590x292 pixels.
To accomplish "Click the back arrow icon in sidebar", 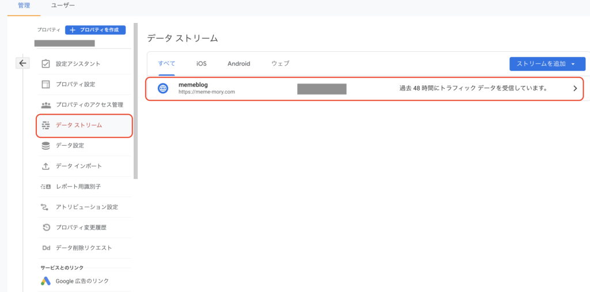I will [x=22, y=63].
